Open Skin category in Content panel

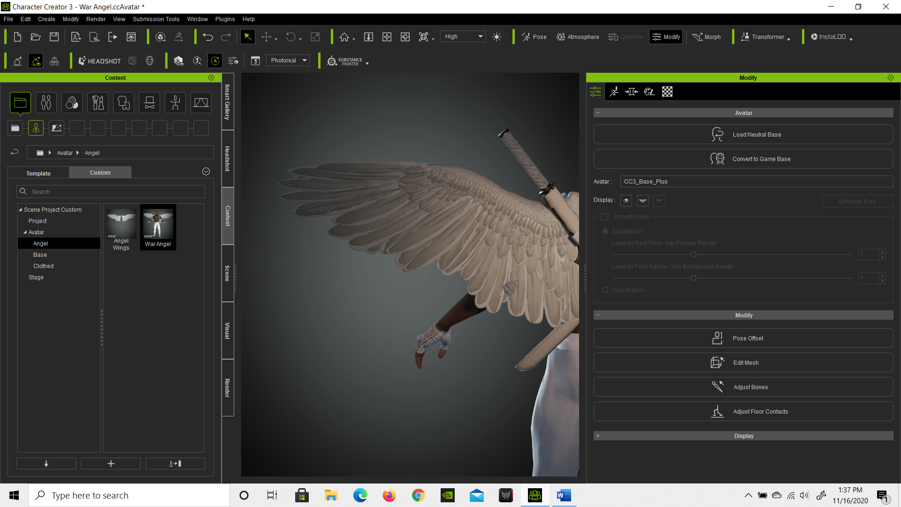(72, 103)
